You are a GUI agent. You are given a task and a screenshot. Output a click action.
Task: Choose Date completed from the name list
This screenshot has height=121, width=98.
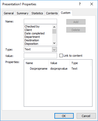(x=35, y=33)
